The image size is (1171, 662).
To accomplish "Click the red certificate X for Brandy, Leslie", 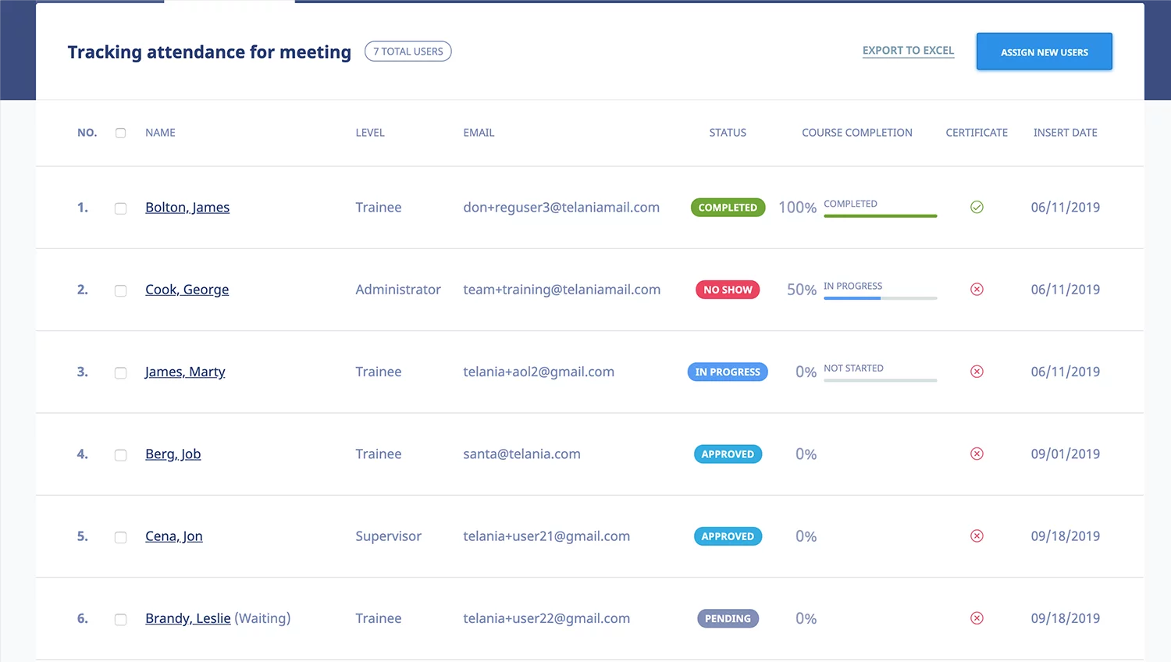I will (x=977, y=618).
